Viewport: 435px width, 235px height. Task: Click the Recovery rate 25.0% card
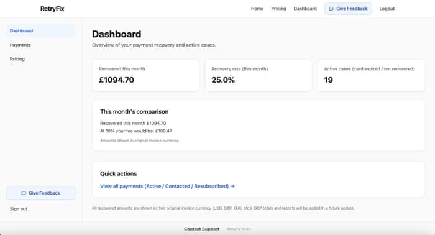[259, 75]
